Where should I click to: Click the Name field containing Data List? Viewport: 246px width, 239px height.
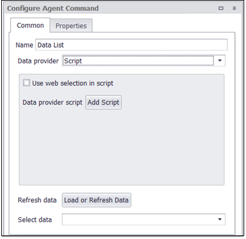(x=131, y=45)
